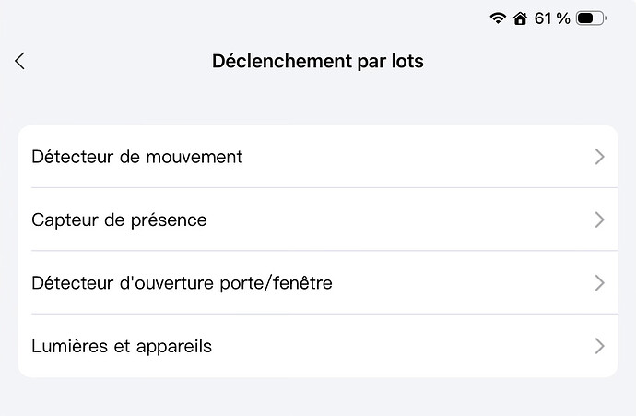This screenshot has height=416, width=636.
Task: Open the lights and devices batch row
Action: [x=369, y=346]
